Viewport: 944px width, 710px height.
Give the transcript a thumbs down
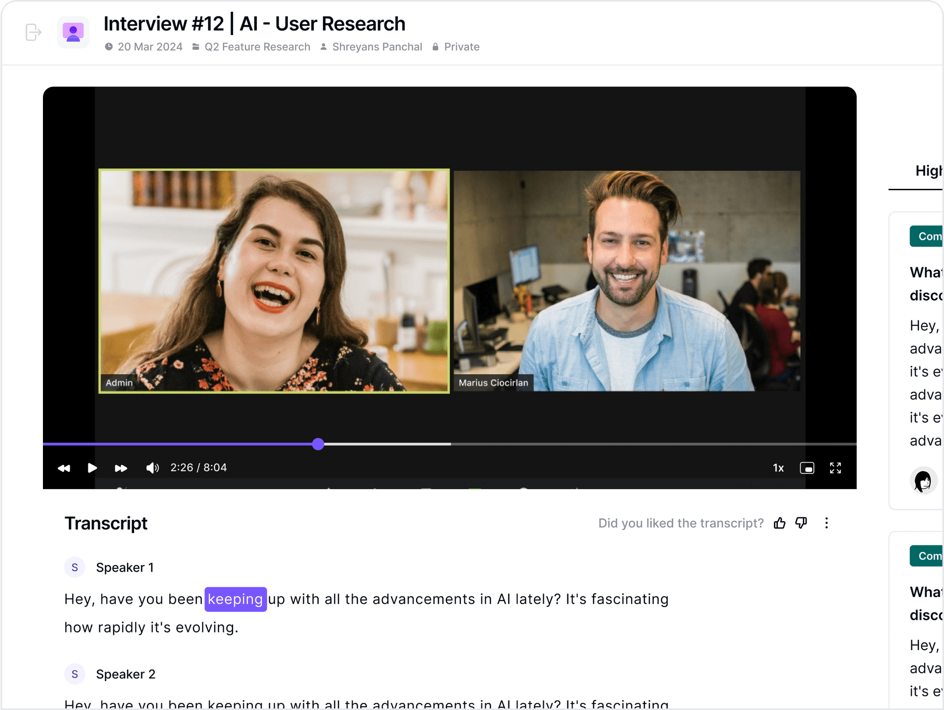(801, 523)
